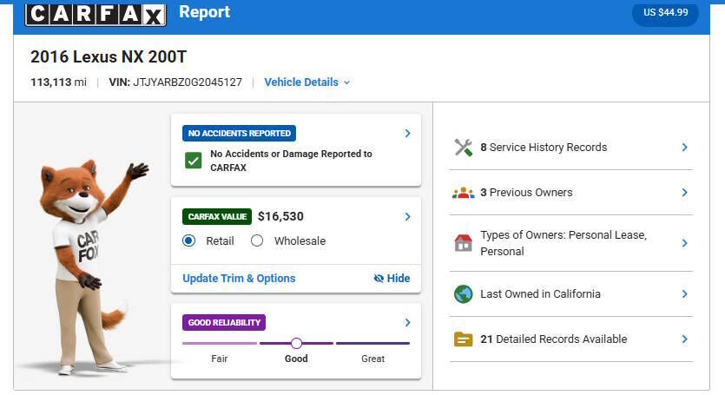Open no accidents card chevron
725x395 pixels.
407,133
